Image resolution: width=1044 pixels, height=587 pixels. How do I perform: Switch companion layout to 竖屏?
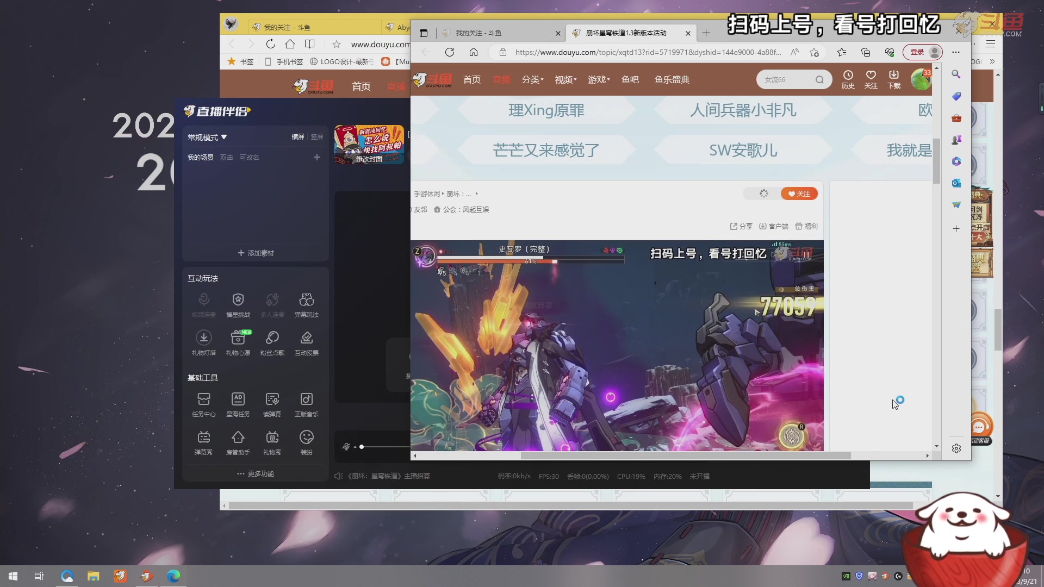tap(317, 137)
